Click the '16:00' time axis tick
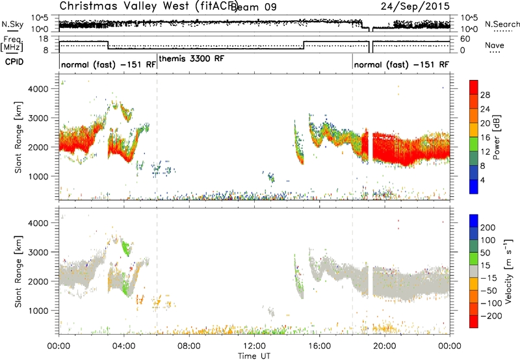 319,346
